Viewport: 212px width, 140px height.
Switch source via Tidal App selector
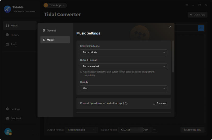point(55,5)
